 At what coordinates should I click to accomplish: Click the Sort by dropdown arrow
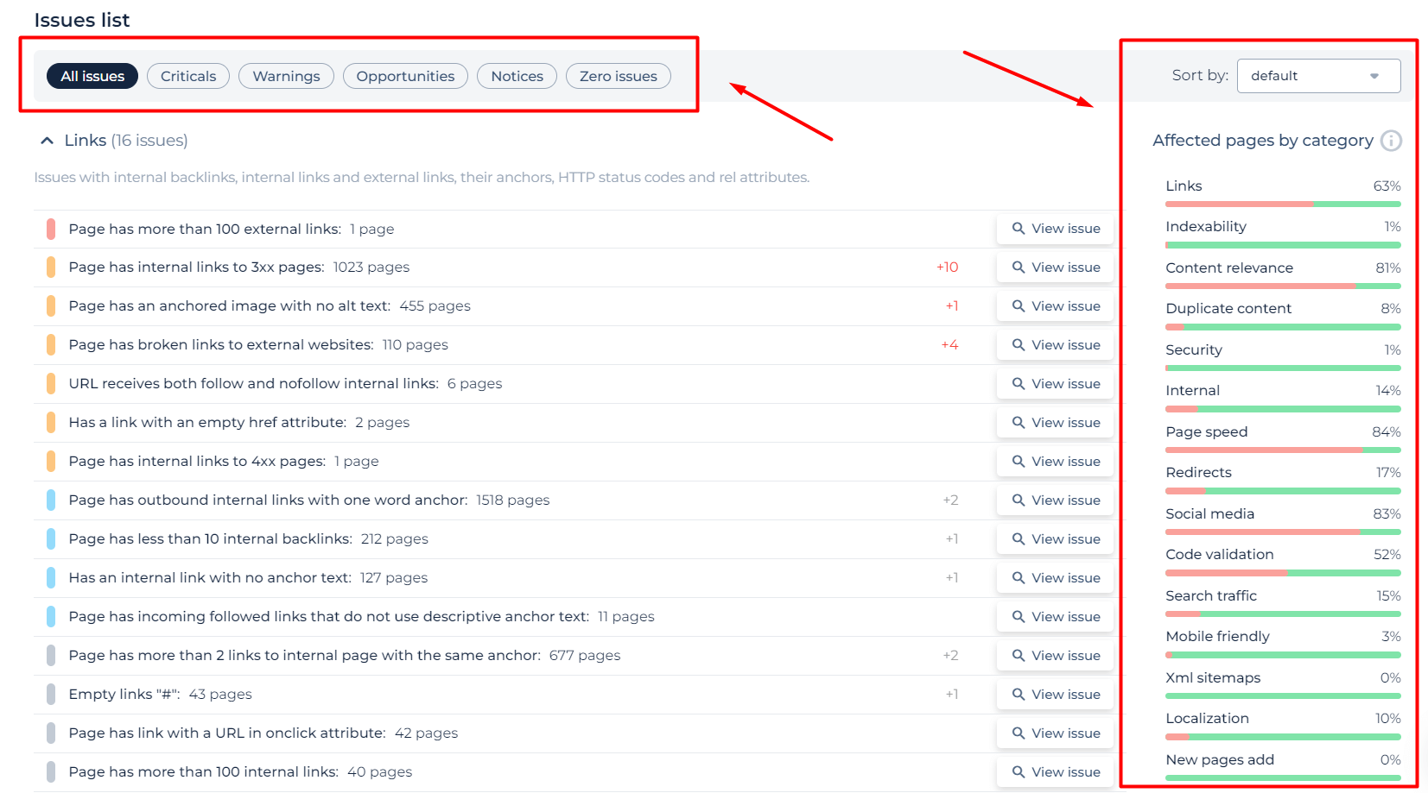click(x=1374, y=76)
